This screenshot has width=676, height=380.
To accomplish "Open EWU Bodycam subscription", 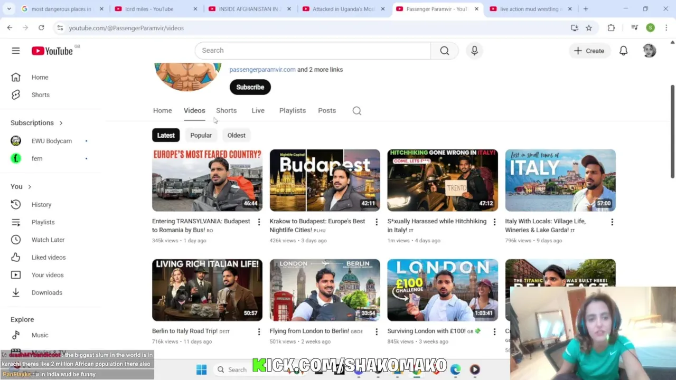I will point(50,141).
